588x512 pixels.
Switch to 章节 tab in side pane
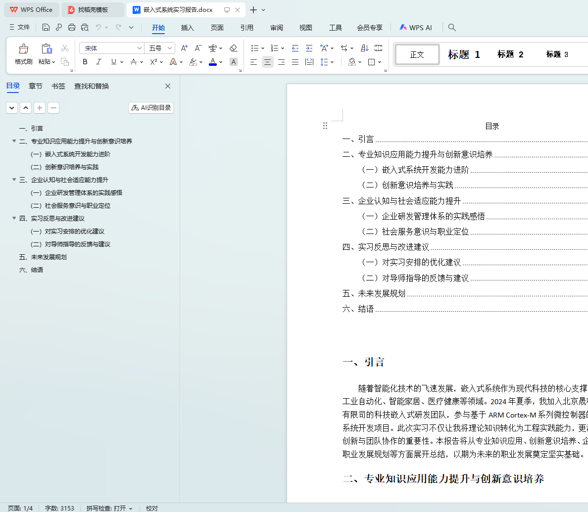point(35,86)
